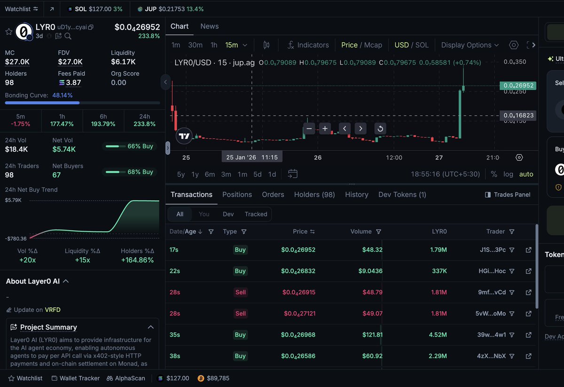Viewport: 564px width, 387px height.
Task: Open go-to-date calendar icon
Action: coord(292,174)
